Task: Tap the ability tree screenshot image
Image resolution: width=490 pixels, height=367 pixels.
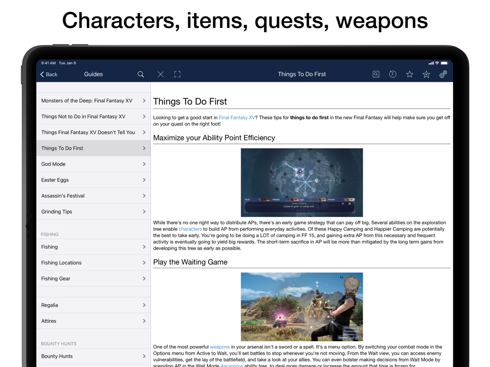Action: point(302,183)
